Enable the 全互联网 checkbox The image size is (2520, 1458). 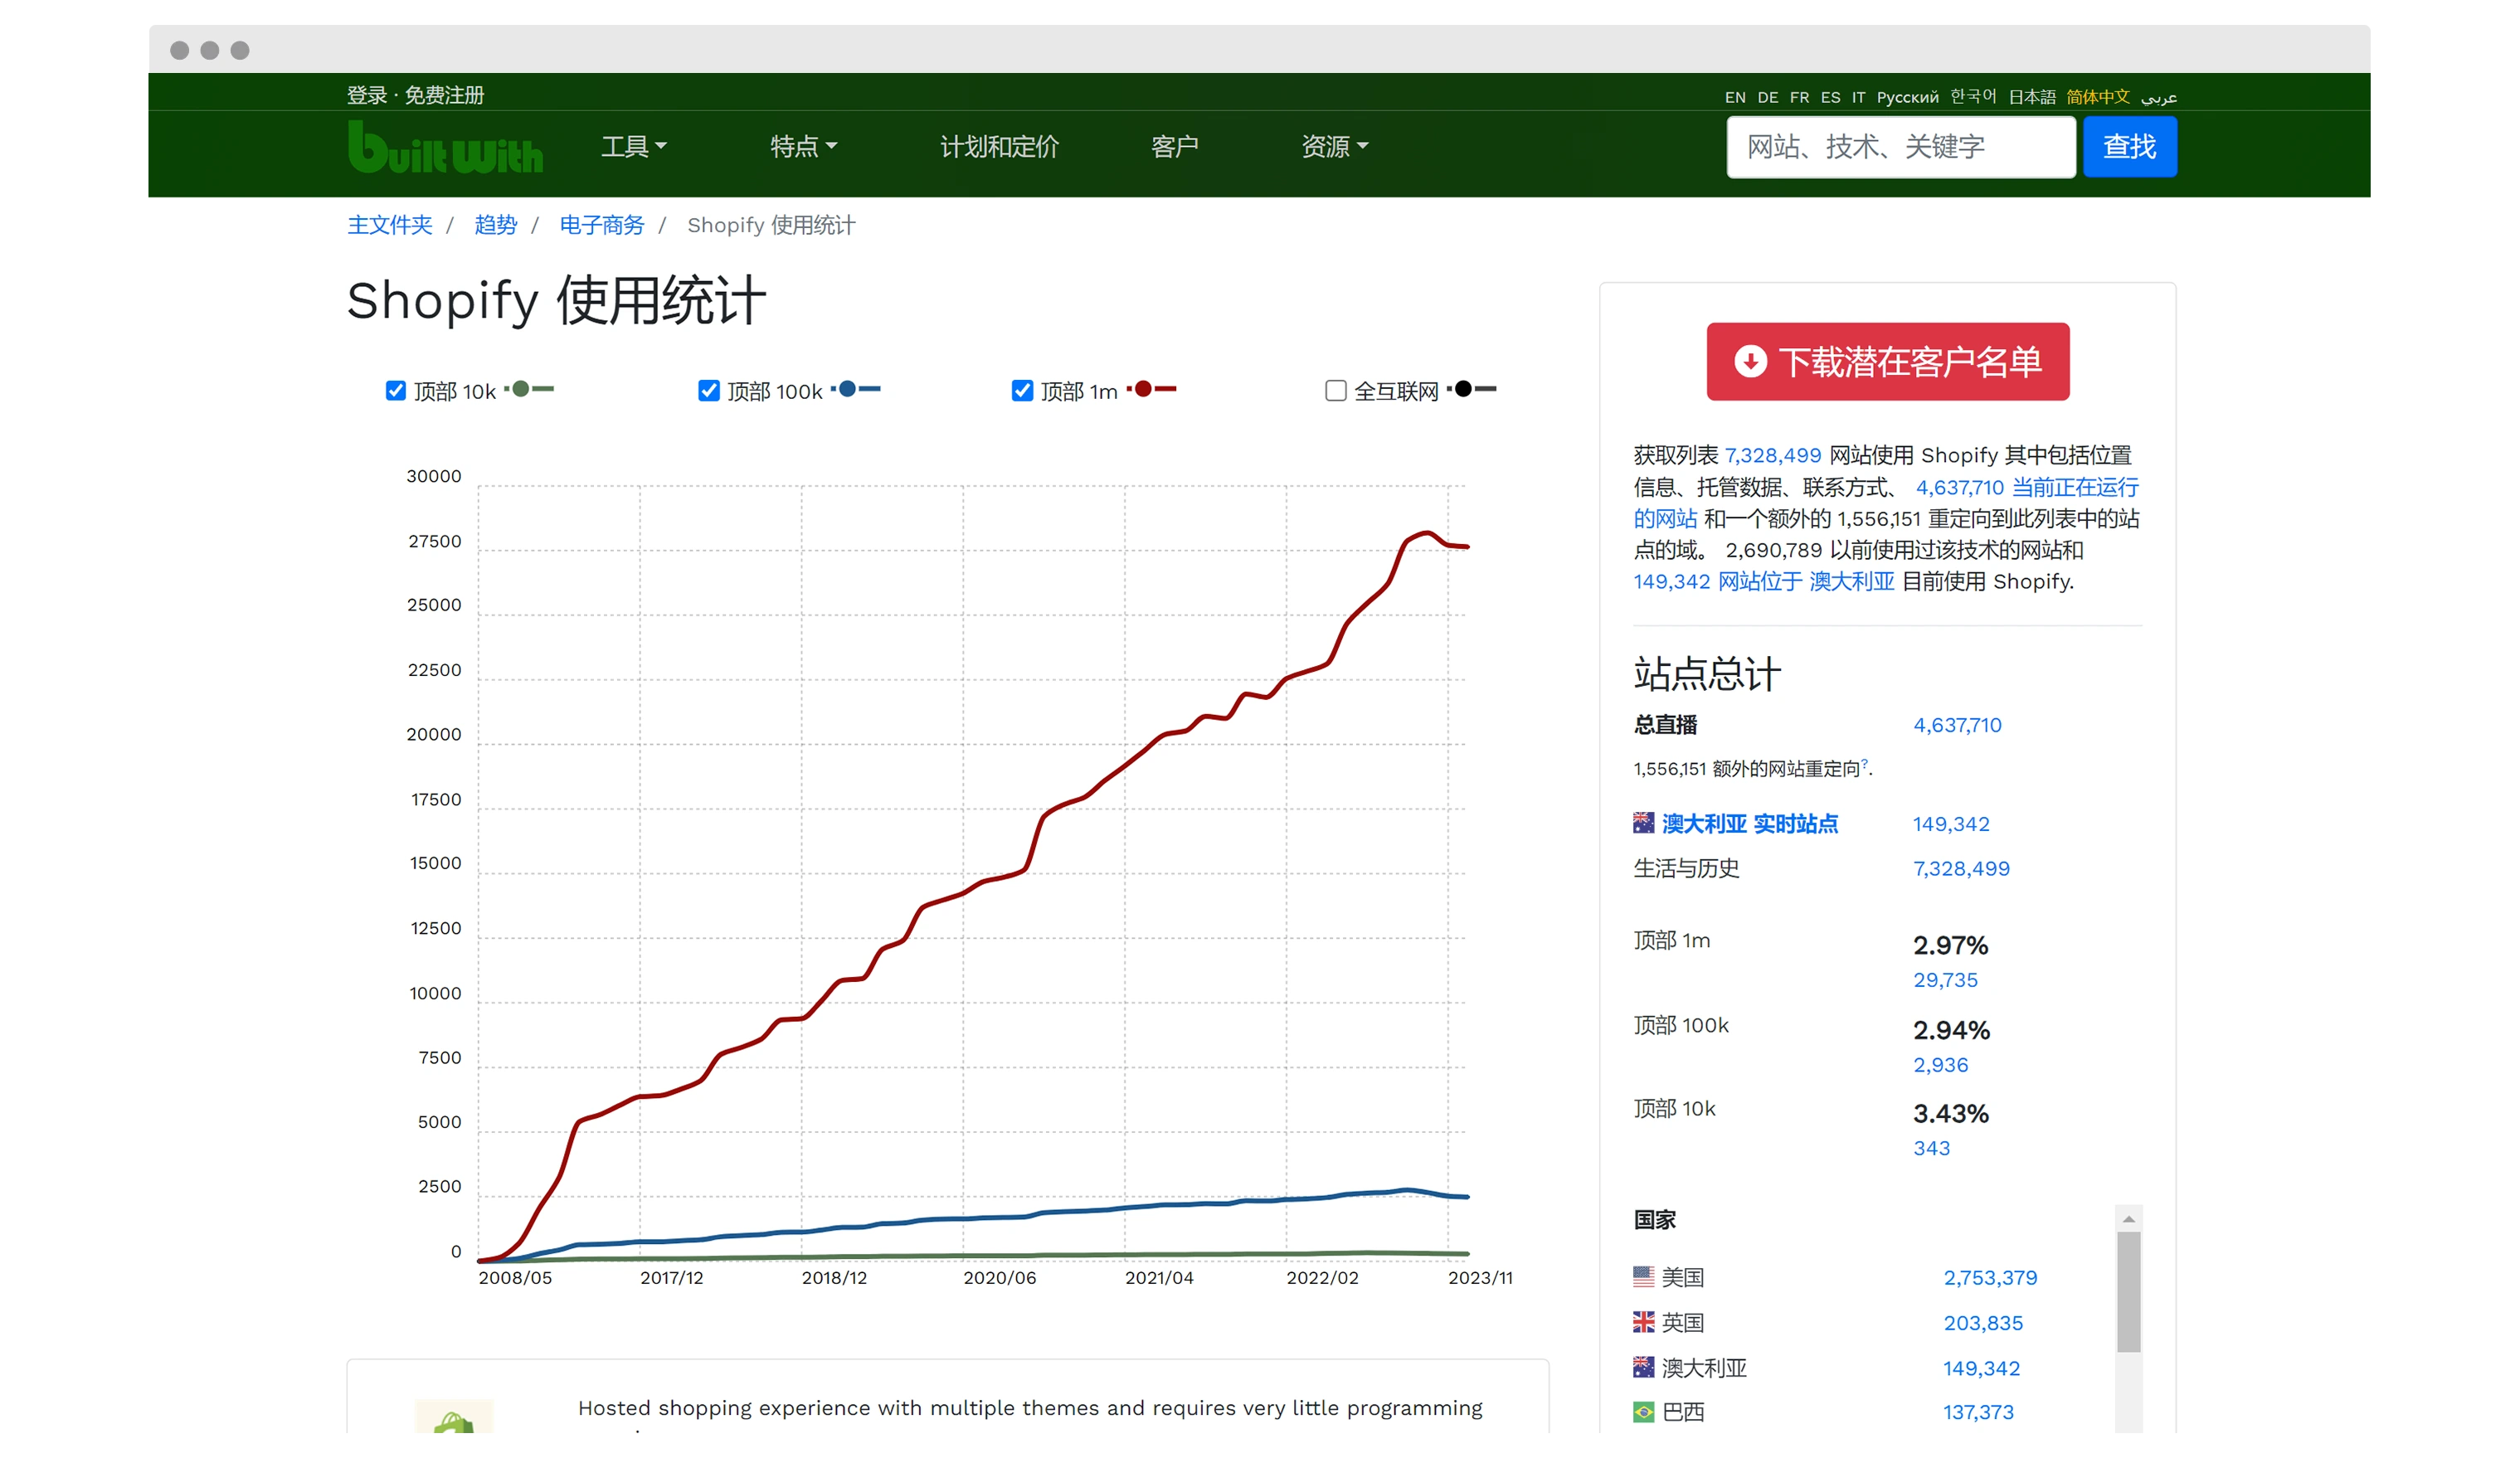tap(1335, 390)
